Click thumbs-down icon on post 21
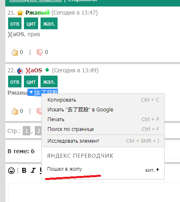Screen dimensions: 180x202 (x=40, y=52)
